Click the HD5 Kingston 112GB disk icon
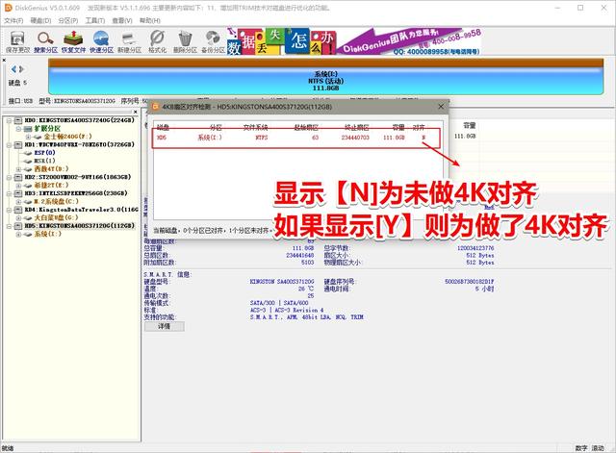 (18, 226)
